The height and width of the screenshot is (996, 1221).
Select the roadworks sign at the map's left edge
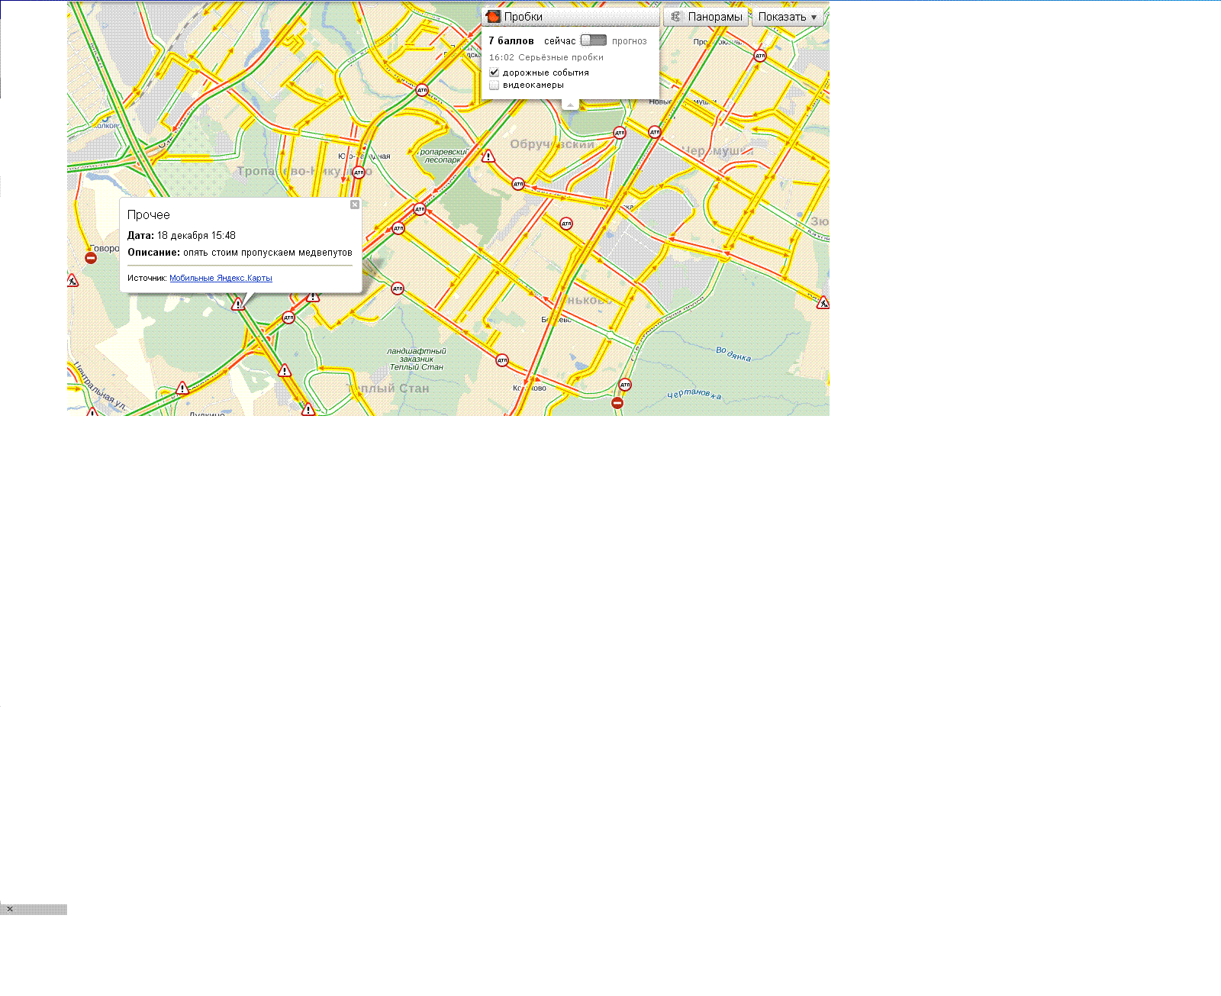click(x=72, y=281)
